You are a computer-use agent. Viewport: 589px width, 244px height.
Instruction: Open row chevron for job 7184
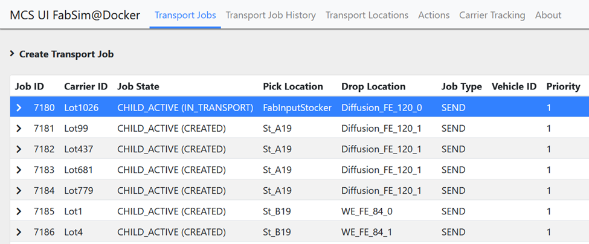[x=19, y=191]
